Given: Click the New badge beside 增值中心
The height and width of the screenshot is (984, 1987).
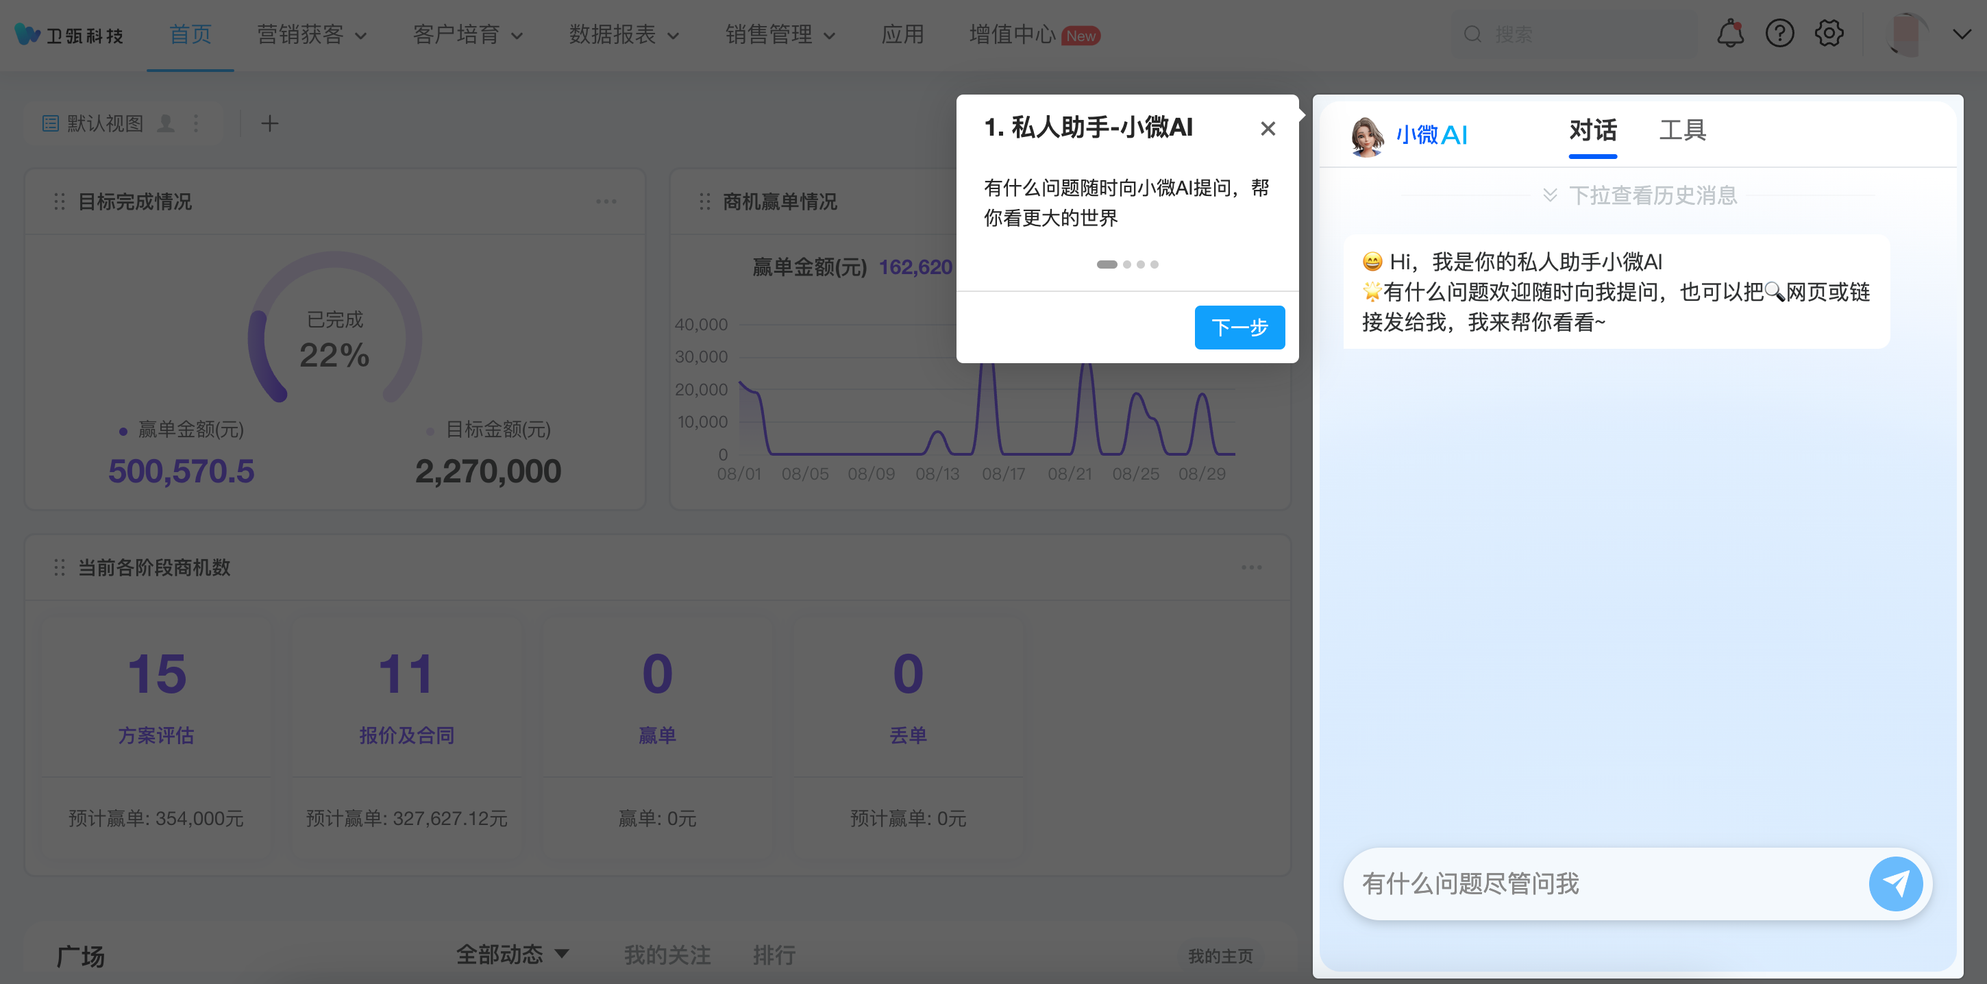Looking at the screenshot, I should [x=1081, y=36].
